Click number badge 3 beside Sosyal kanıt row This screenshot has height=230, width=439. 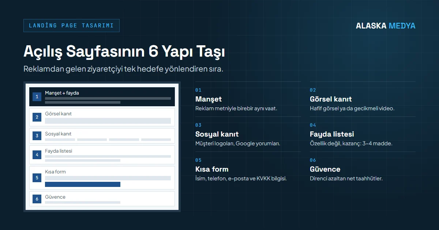point(37,136)
